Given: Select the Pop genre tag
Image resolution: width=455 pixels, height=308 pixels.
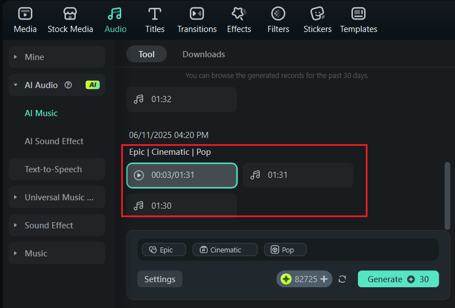Looking at the screenshot, I should coord(285,250).
